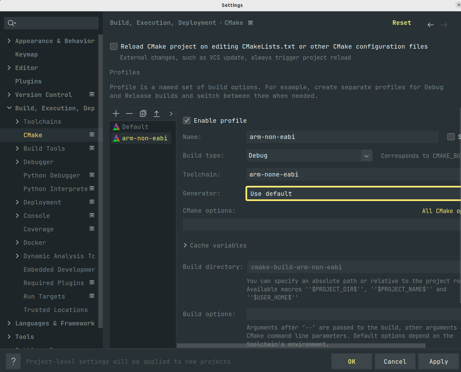Toggle the checkbox right of Name field
Image resolution: width=461 pixels, height=372 pixels.
451,137
